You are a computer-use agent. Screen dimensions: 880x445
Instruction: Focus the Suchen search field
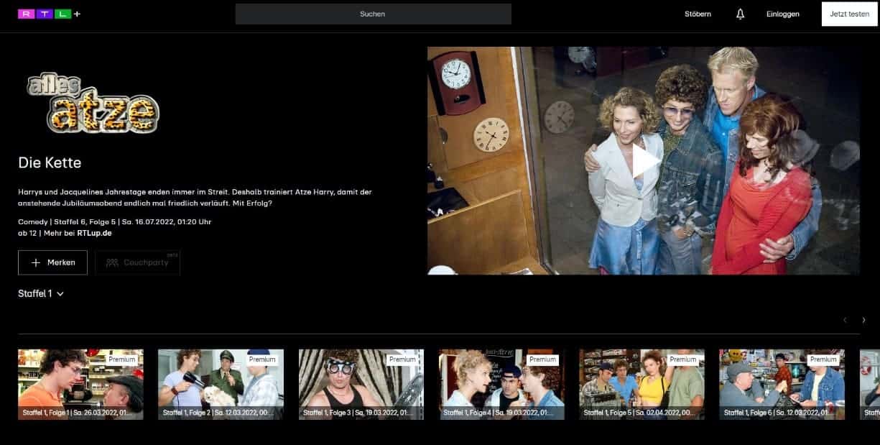(x=374, y=14)
